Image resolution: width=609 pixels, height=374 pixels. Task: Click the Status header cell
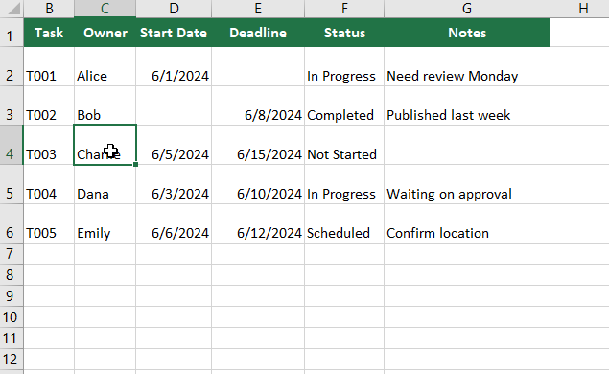pos(344,33)
